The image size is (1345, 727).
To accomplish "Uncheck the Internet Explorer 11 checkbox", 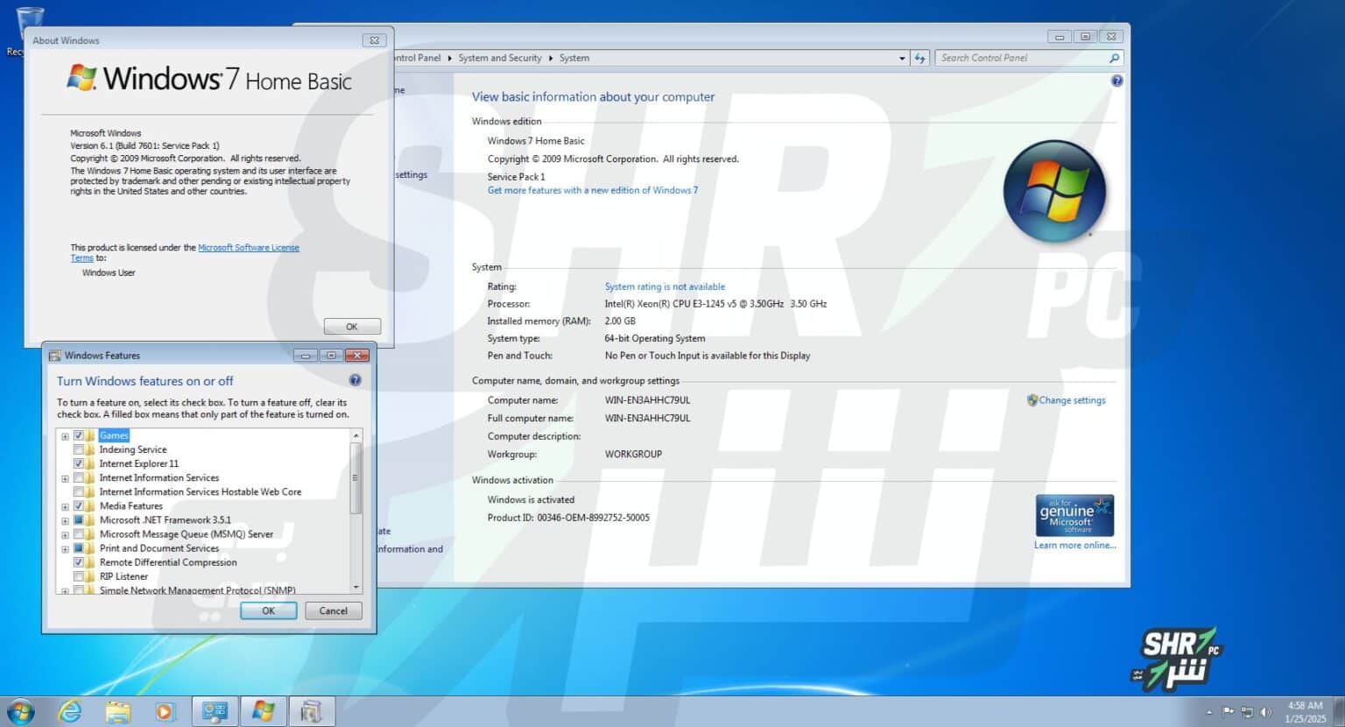I will (79, 463).
